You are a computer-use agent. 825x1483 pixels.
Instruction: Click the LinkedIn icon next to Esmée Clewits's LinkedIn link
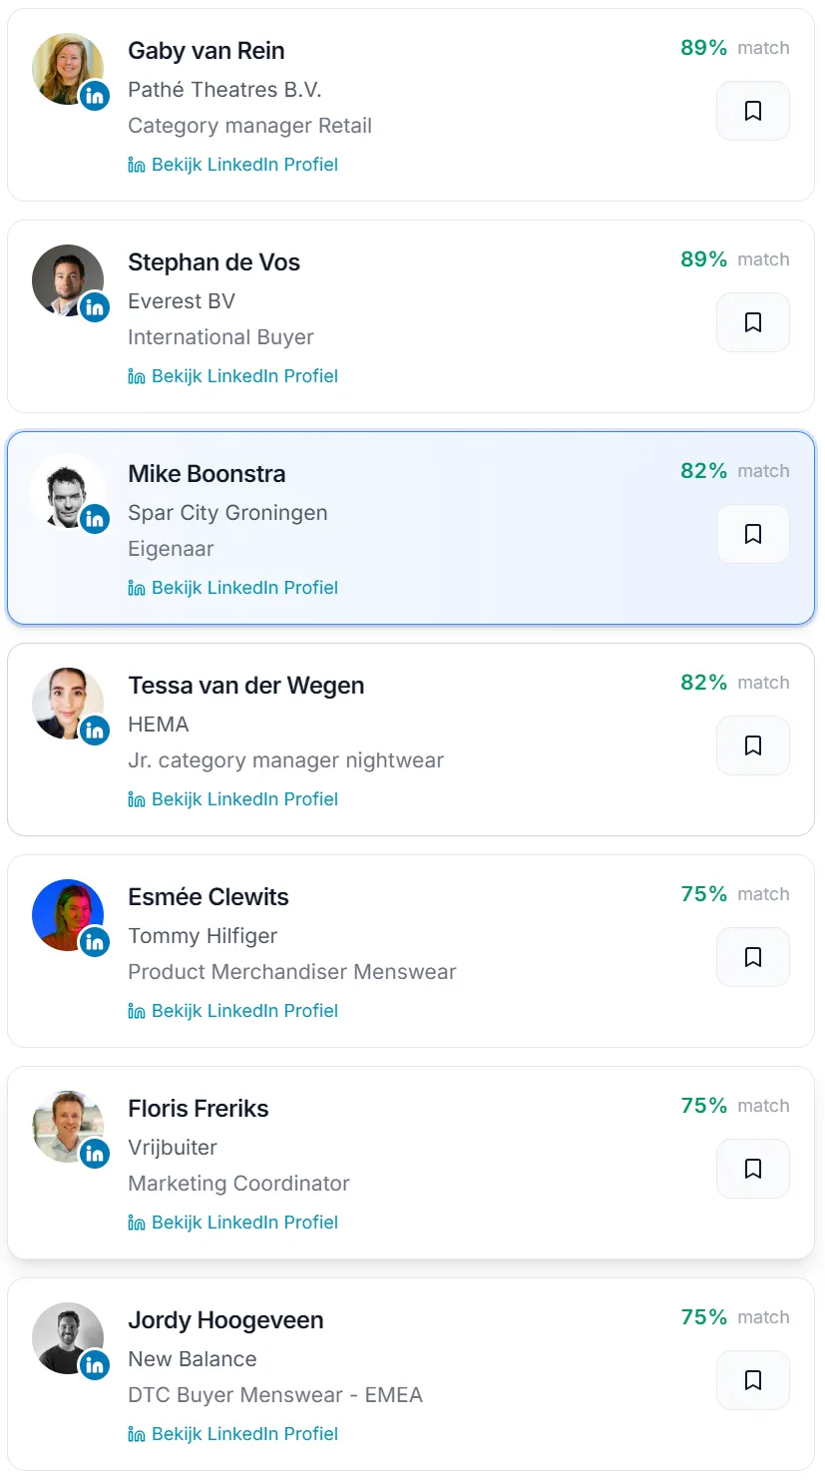tap(137, 1010)
